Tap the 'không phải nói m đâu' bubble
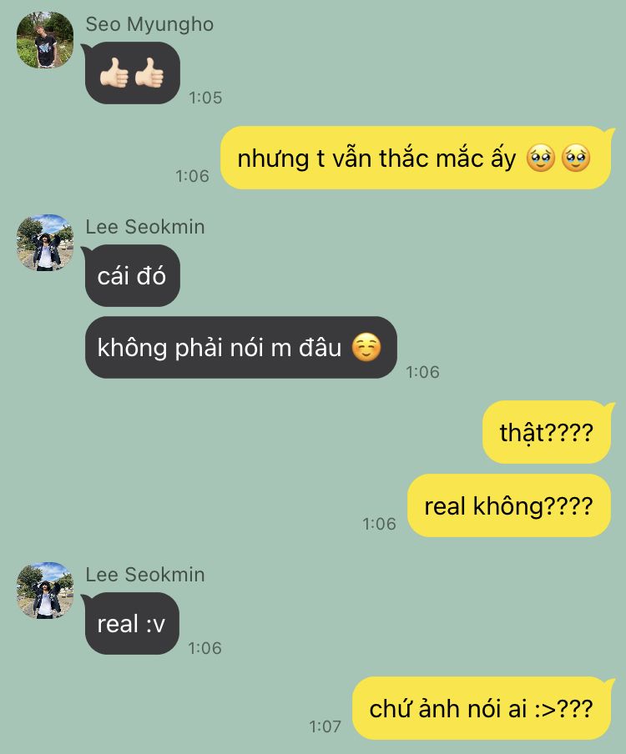The width and height of the screenshot is (626, 754). click(240, 347)
